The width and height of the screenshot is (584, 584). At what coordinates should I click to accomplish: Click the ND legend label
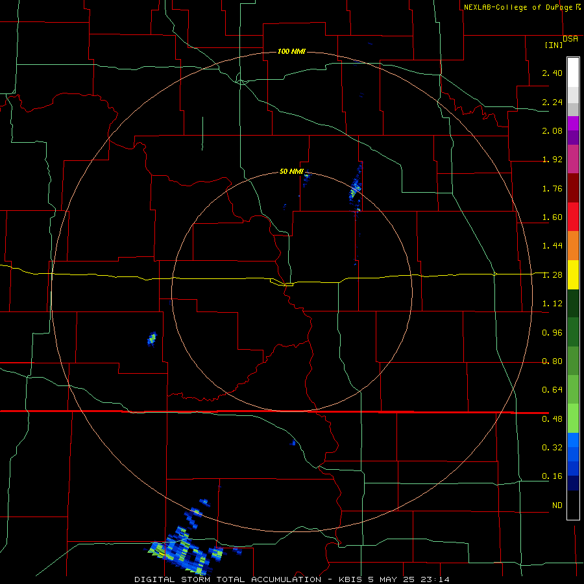[557, 505]
